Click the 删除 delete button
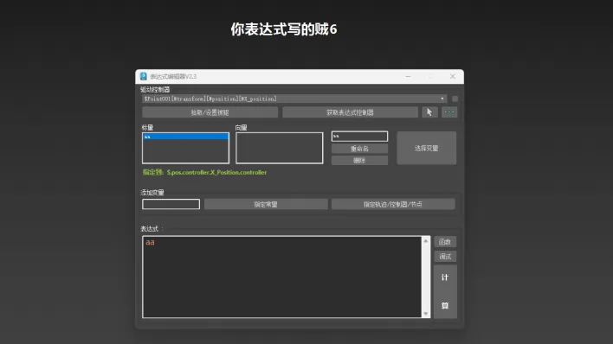Screen dimensions: 613x344 [359, 161]
